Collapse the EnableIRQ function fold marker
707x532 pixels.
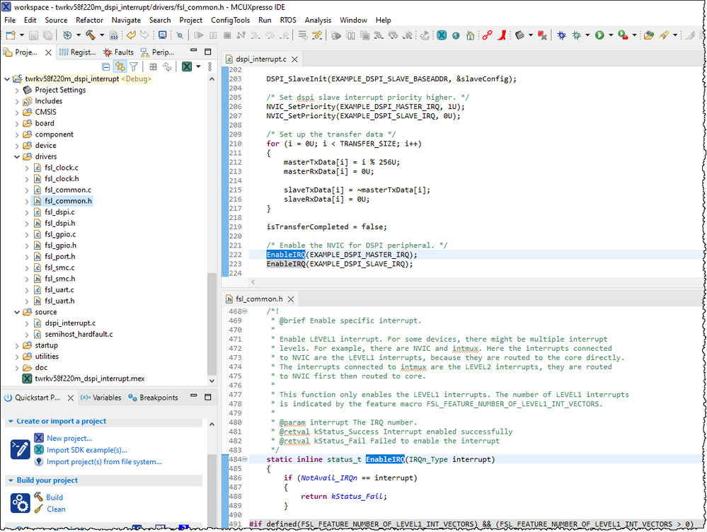point(245,460)
